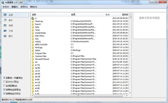Select the 音乐 music category icon
Image resolution: width=168 pixels, height=103 pixels.
(5, 20)
